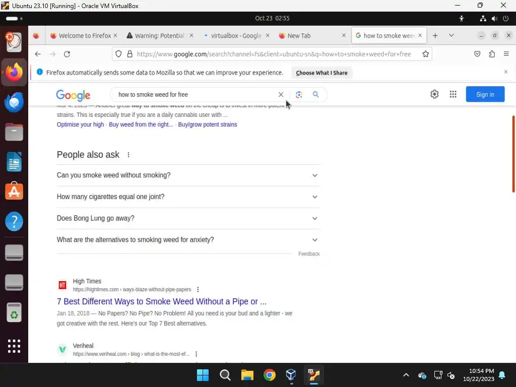Go back to the previous page
The height and width of the screenshot is (387, 516).
[38, 54]
